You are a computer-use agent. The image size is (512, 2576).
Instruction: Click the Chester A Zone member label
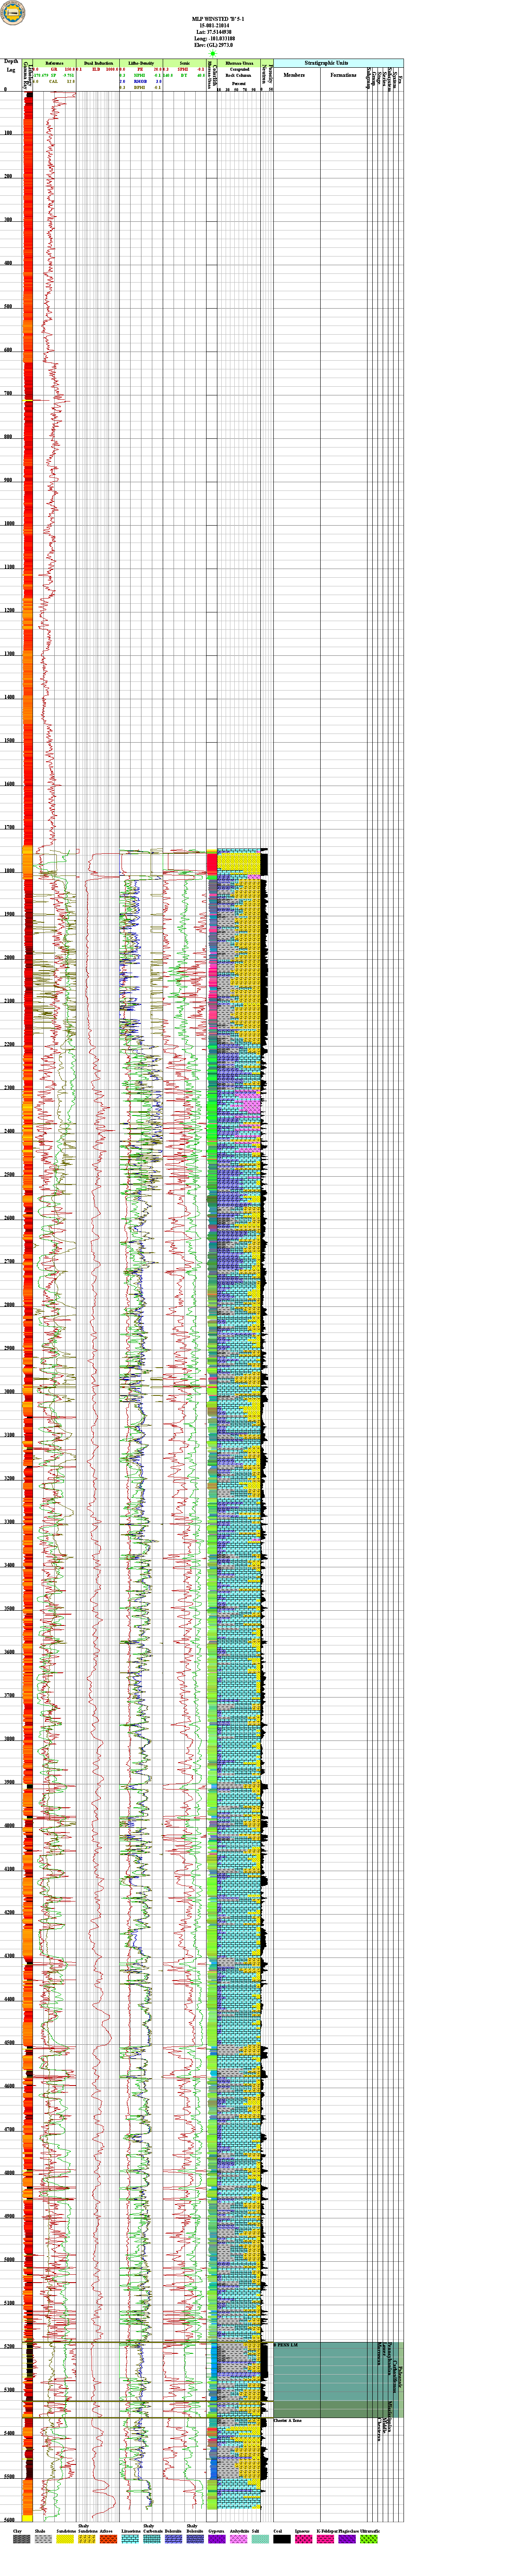coord(288,2420)
